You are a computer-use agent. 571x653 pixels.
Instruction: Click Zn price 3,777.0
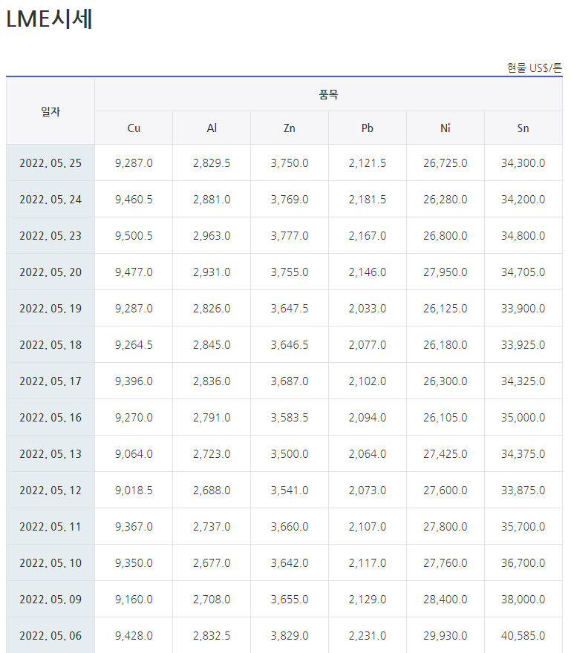pos(290,236)
